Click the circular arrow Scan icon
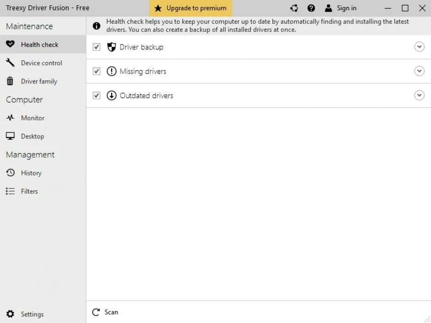 96,312
